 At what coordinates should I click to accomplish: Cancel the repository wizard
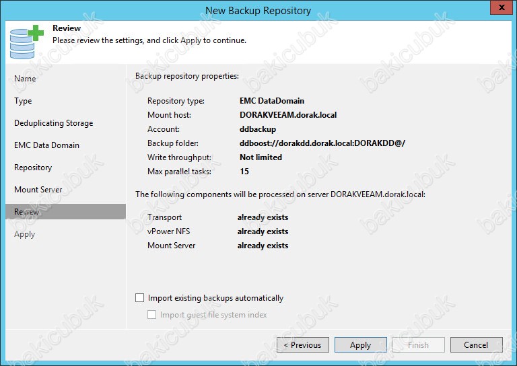click(x=477, y=345)
